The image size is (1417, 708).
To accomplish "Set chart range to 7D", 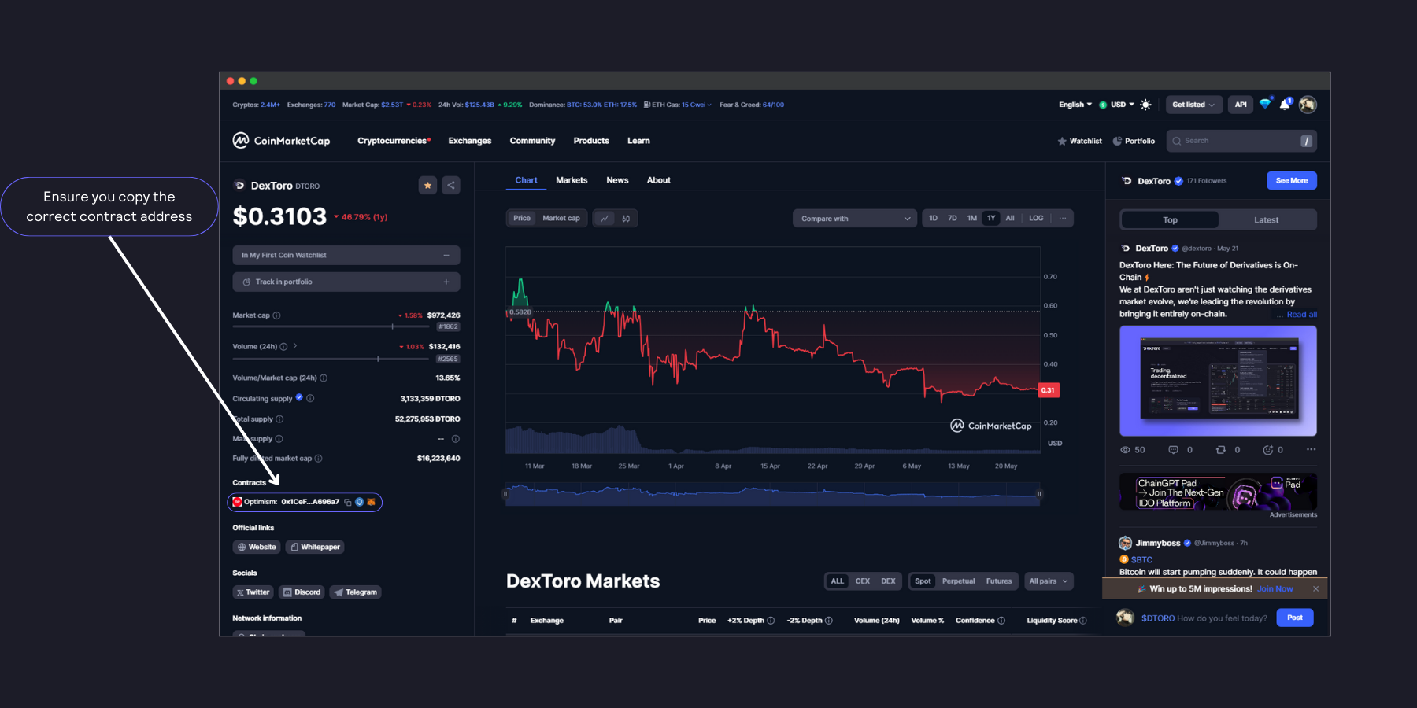I will tap(952, 218).
